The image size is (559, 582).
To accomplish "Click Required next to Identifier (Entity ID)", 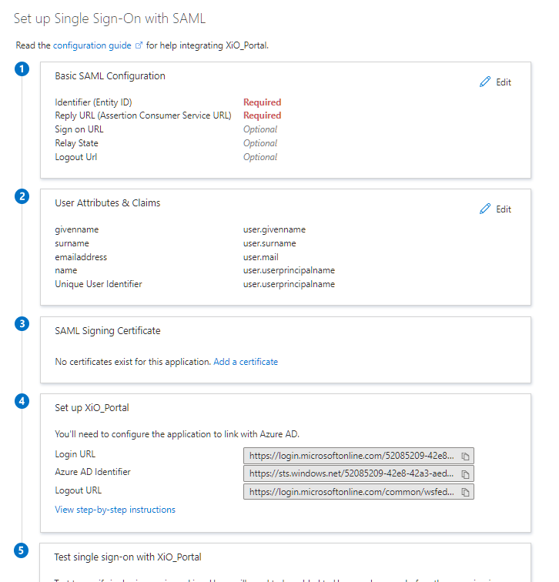I will [x=262, y=102].
